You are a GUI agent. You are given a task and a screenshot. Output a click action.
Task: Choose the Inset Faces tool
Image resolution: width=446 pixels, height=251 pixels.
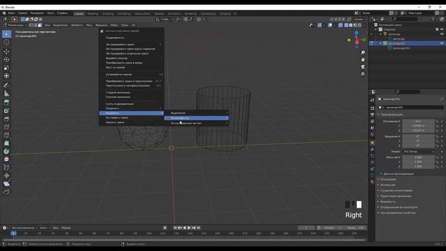pyautogui.click(x=6, y=111)
